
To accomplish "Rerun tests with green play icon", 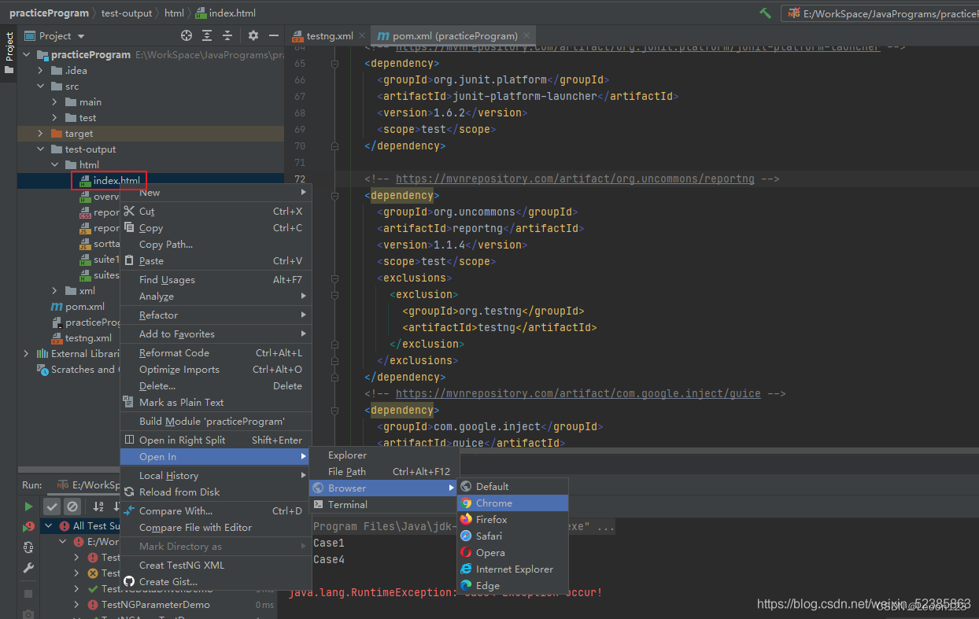I will pyautogui.click(x=28, y=507).
